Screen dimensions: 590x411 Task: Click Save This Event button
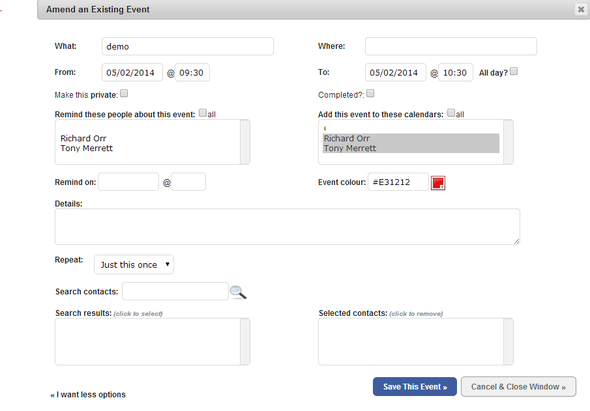point(415,386)
